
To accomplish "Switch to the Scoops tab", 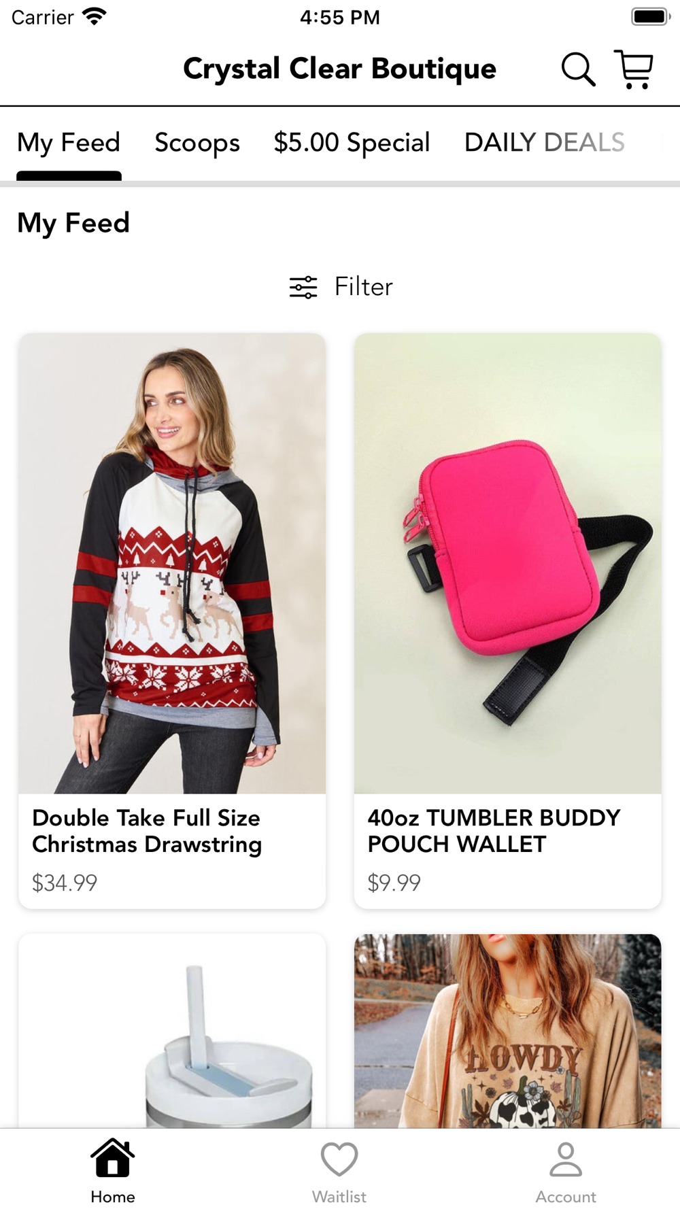I will coord(197,143).
